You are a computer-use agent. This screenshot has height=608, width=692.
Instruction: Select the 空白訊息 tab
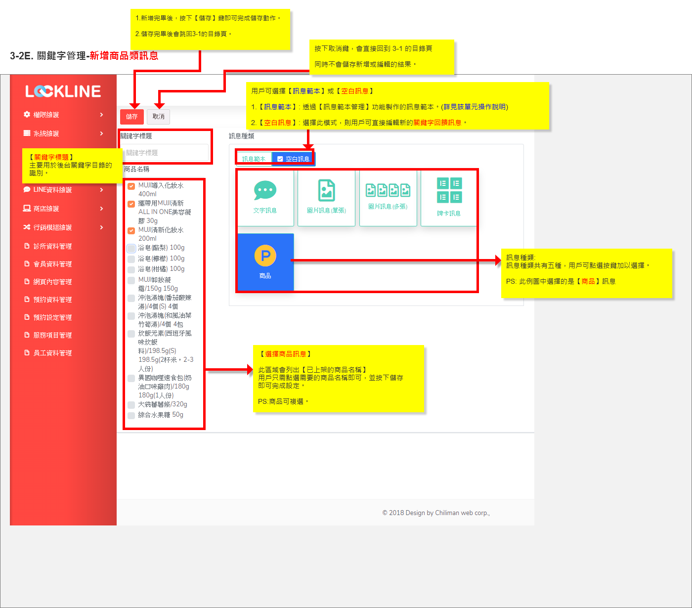pyautogui.click(x=293, y=159)
